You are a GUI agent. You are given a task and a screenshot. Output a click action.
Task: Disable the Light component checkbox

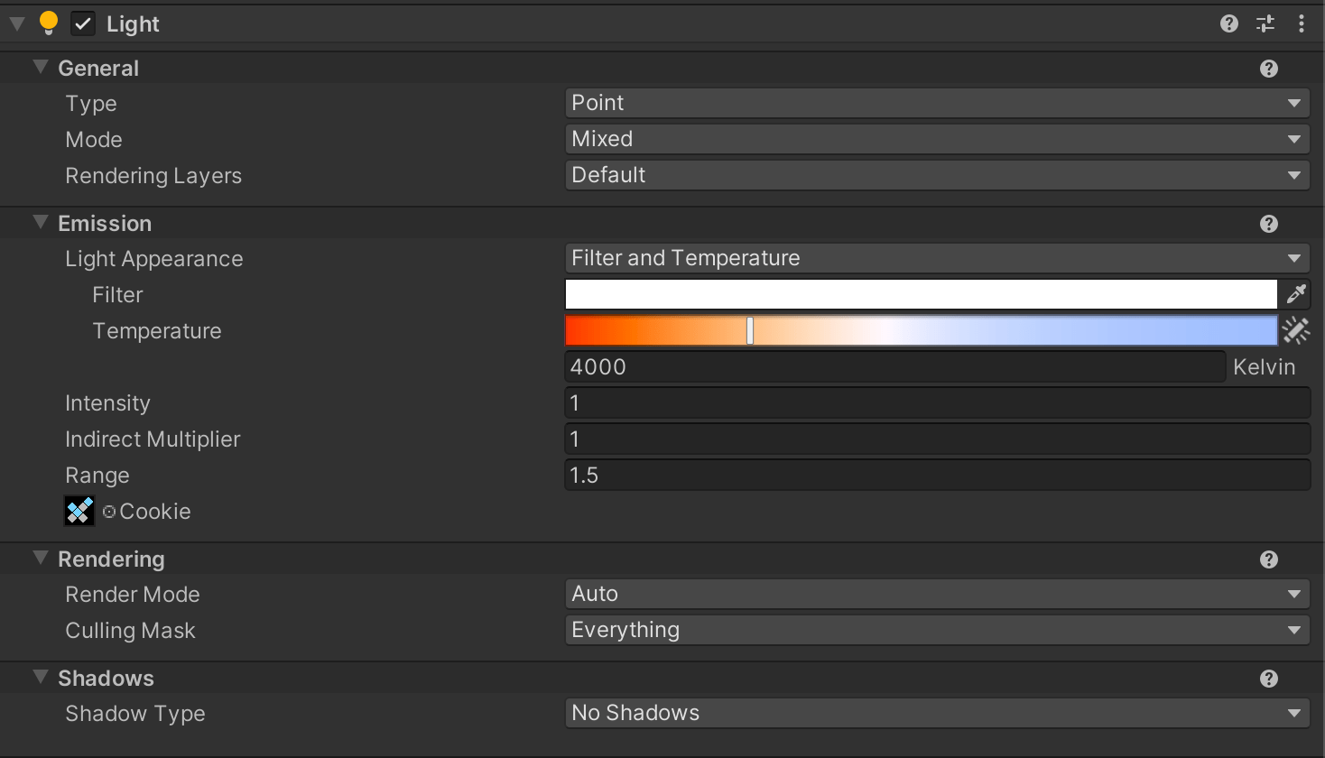[83, 23]
